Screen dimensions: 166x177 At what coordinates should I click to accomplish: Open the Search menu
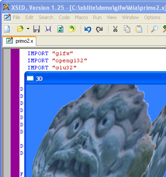(46, 17)
